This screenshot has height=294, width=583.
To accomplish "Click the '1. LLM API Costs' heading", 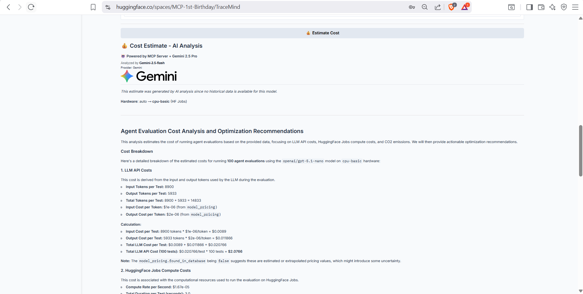I will [136, 170].
